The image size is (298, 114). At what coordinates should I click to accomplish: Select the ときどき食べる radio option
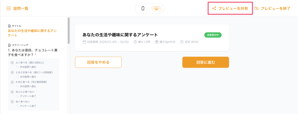click(12, 72)
